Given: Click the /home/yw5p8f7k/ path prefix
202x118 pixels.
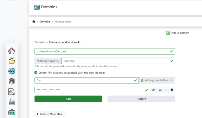Looking at the screenshot, I should [48, 61].
